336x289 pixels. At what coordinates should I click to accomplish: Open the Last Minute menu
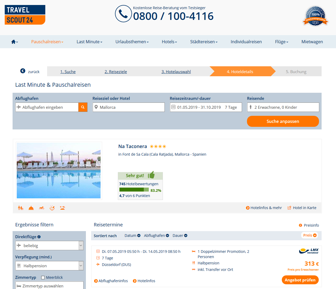coord(89,42)
